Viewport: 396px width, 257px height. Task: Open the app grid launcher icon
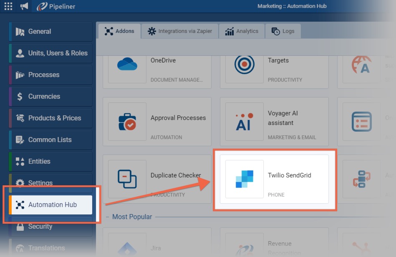pos(8,6)
